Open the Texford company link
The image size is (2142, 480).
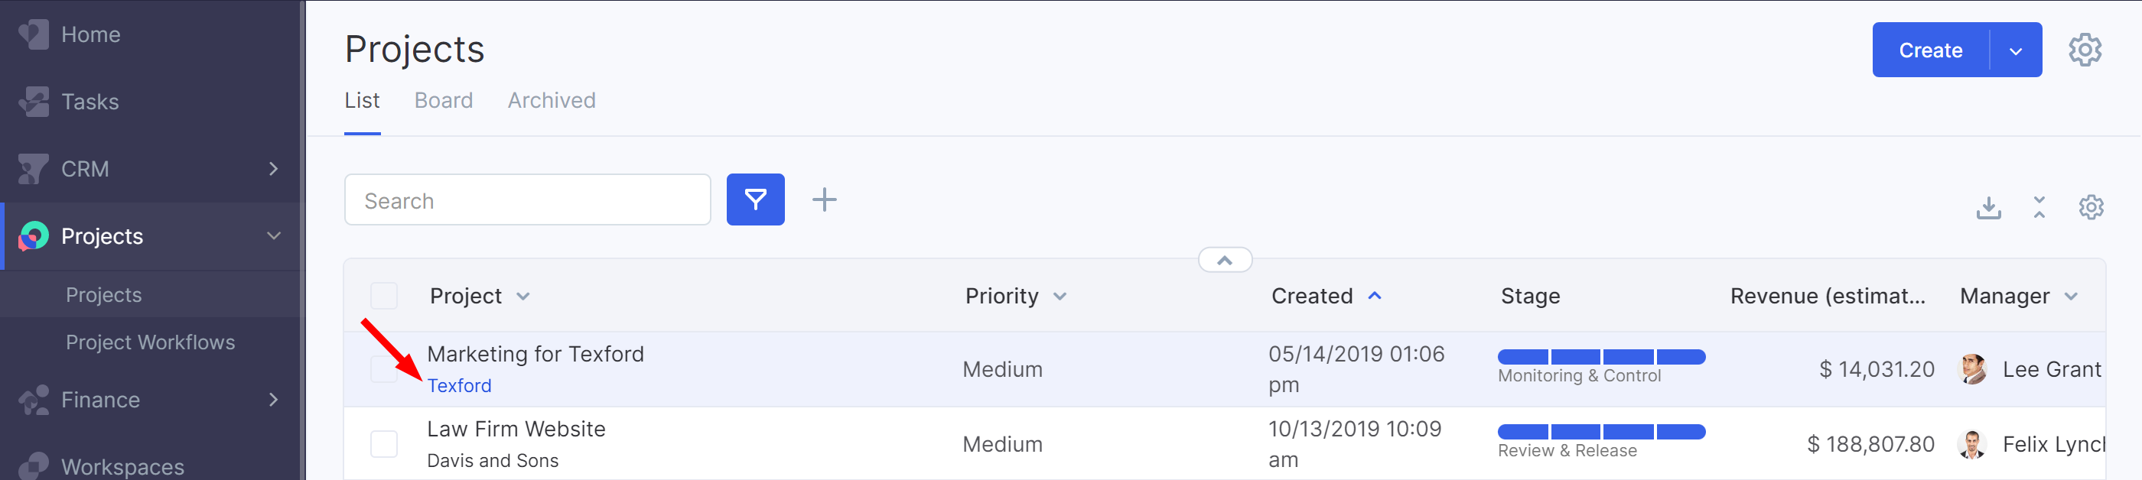pos(459,385)
